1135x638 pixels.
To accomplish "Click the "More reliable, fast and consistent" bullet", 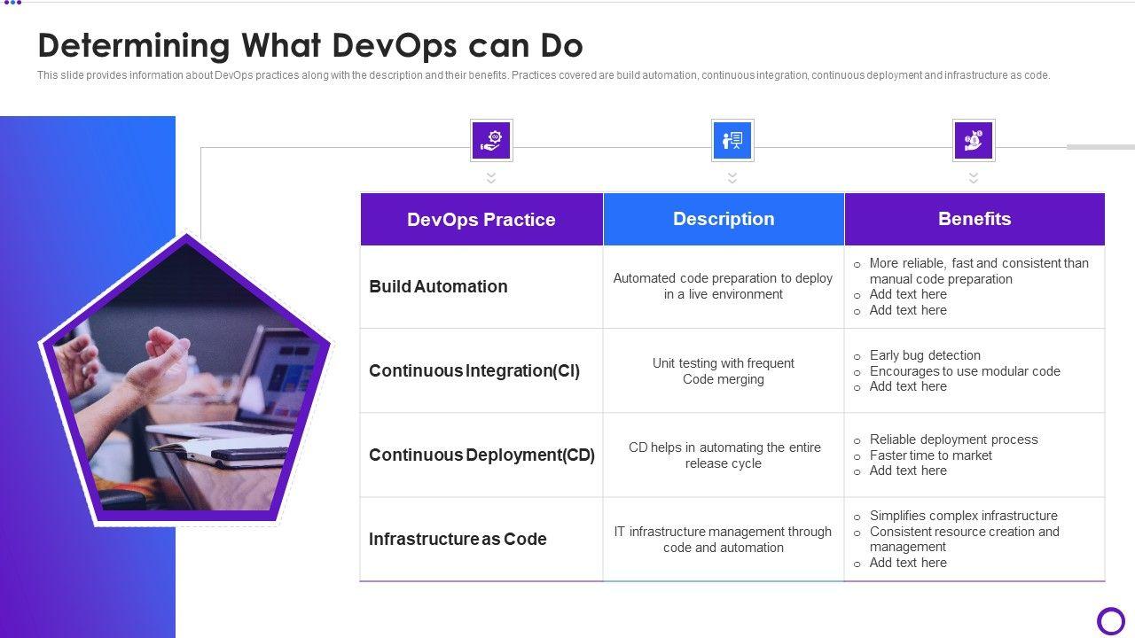I will (979, 271).
